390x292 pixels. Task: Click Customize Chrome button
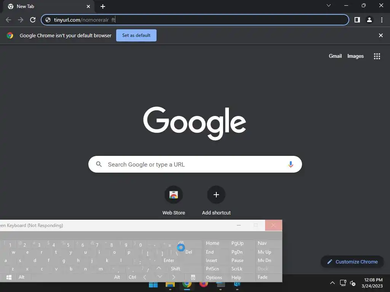pyautogui.click(x=352, y=262)
